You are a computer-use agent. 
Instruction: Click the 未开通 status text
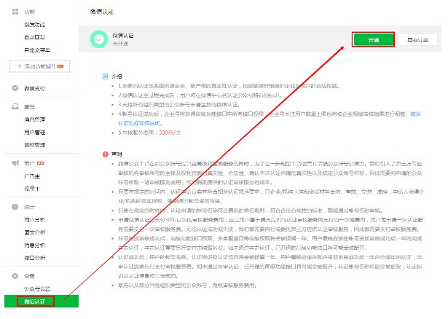click(x=120, y=44)
